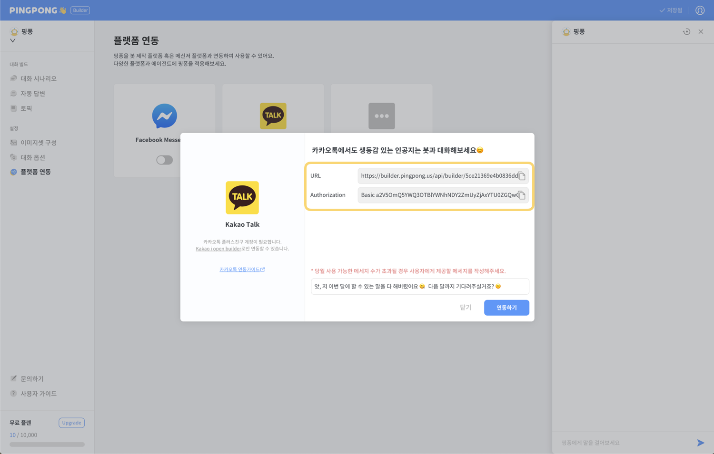The width and height of the screenshot is (714, 454).
Task: Click the Kakao Talk name text in dialog
Action: click(x=242, y=224)
